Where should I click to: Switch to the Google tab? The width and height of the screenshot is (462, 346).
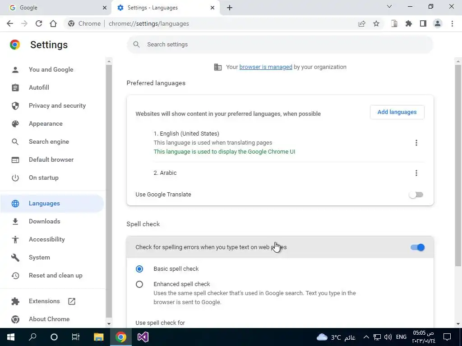click(x=56, y=8)
